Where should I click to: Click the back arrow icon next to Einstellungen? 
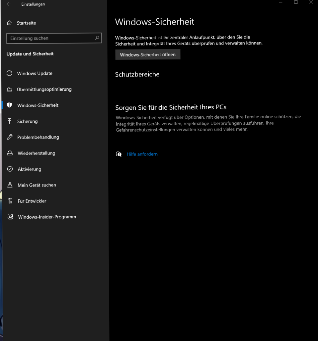pos(9,4)
